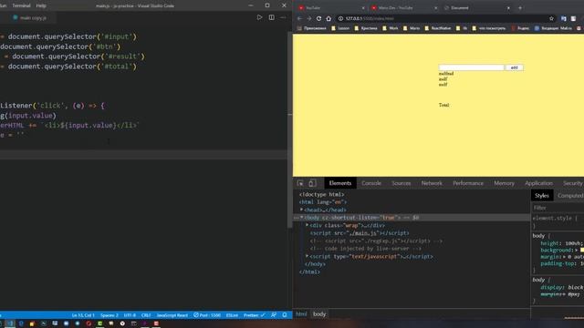Image resolution: width=584 pixels, height=328 pixels.
Task: Open the Help menu in VS Code
Action: tap(41, 5)
